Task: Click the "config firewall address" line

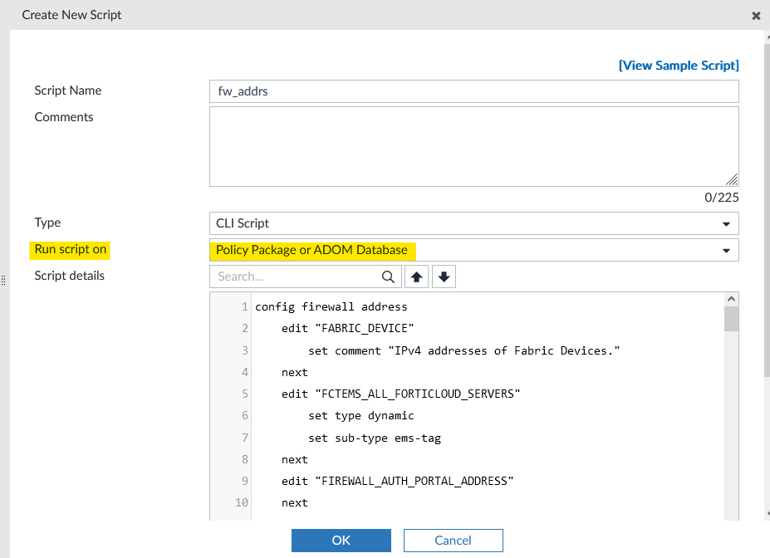Action: 331,307
